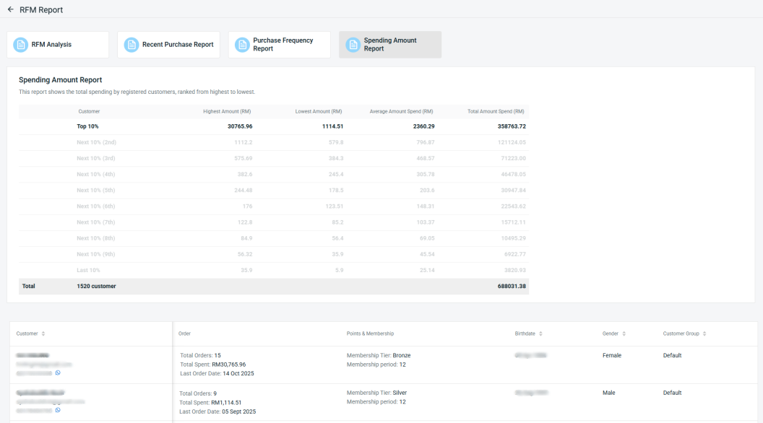Sort the table by Gender column

624,333
